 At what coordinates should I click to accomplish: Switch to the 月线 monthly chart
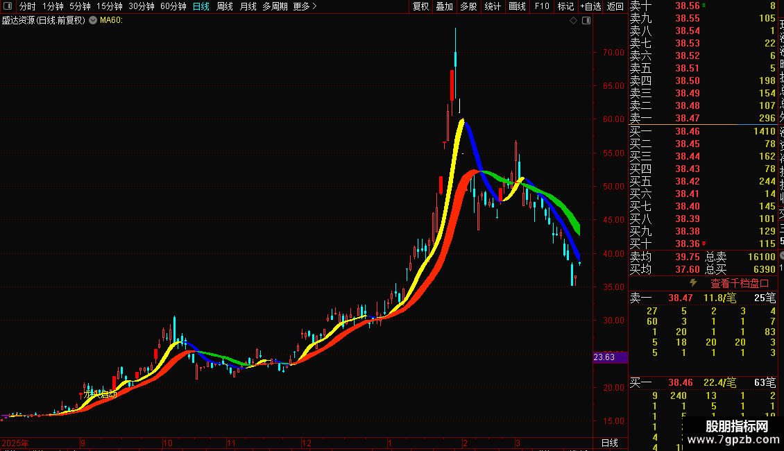(x=248, y=6)
